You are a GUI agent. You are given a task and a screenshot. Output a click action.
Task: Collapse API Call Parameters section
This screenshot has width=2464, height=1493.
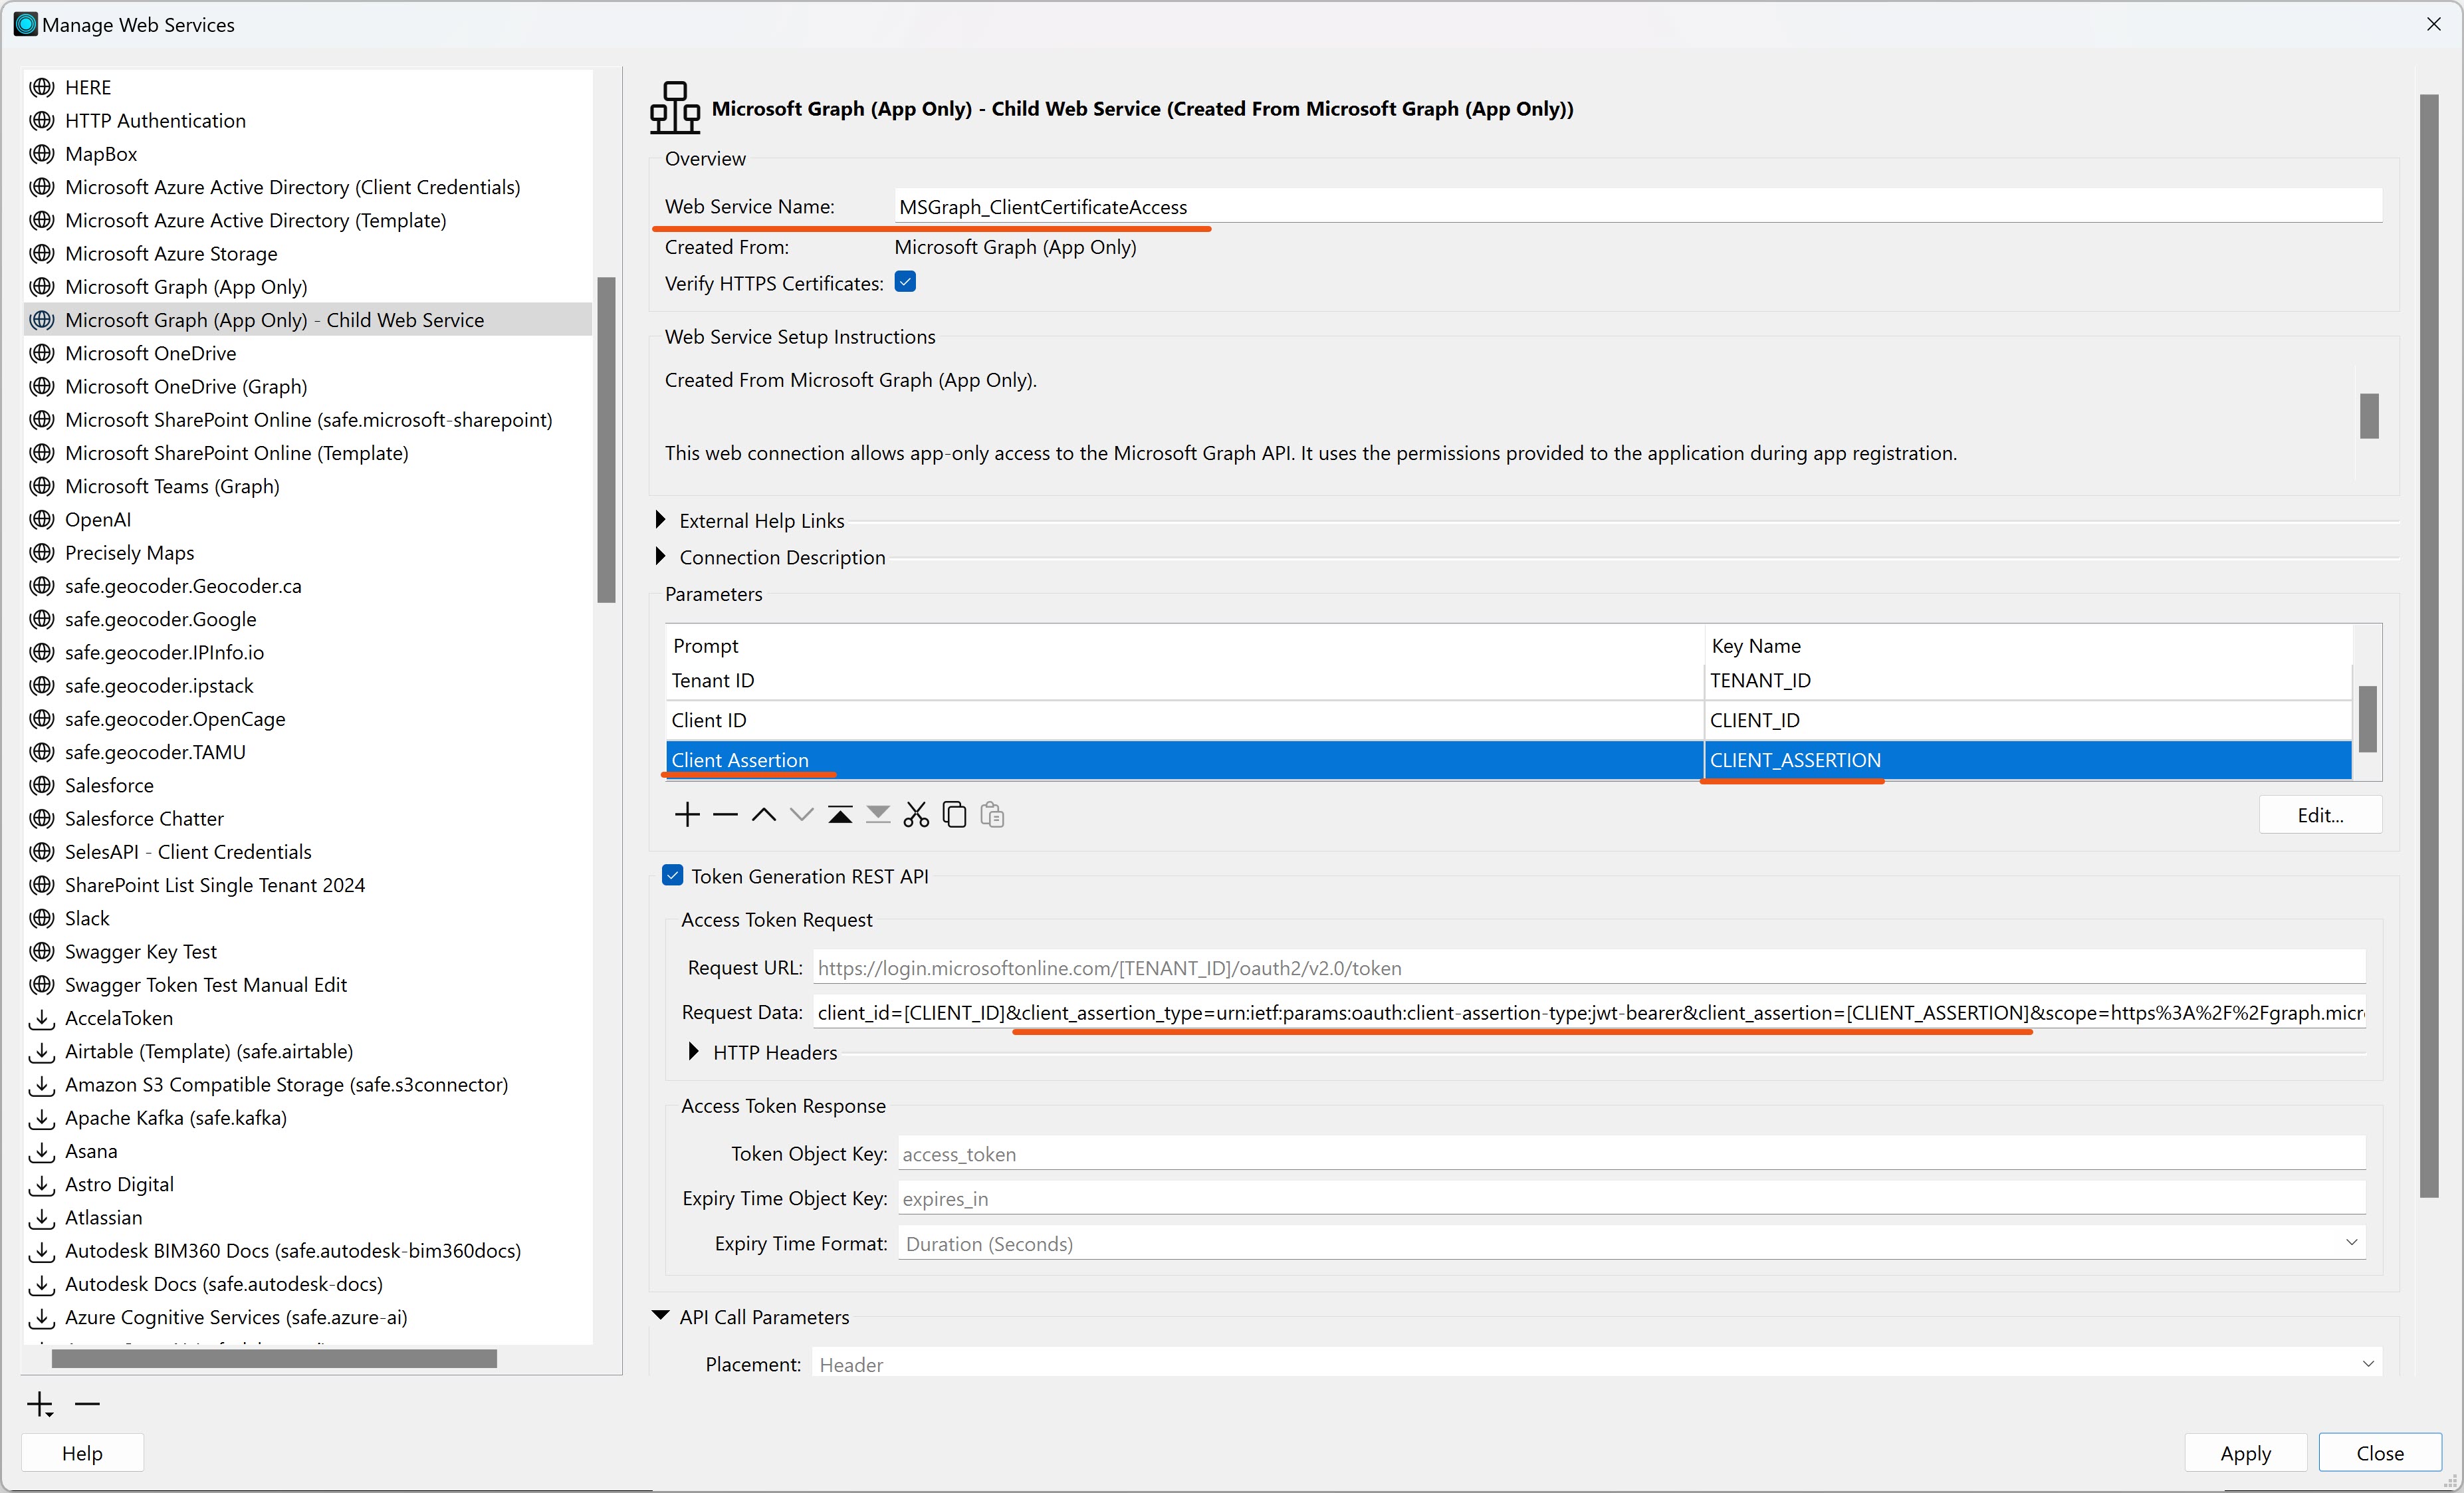pyautogui.click(x=661, y=1316)
